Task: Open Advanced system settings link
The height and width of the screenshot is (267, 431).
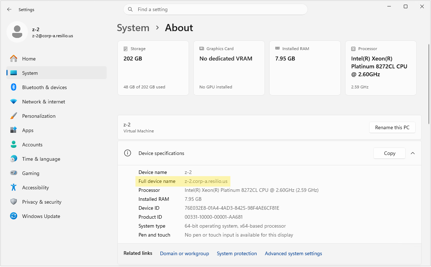Action: (294, 253)
